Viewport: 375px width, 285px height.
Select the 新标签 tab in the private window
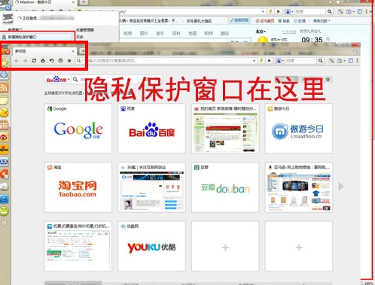44,51
